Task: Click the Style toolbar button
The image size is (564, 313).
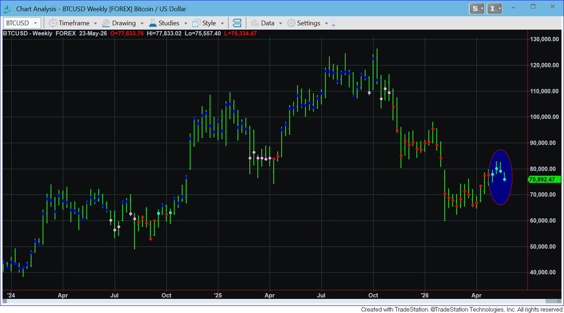Action: click(x=204, y=23)
